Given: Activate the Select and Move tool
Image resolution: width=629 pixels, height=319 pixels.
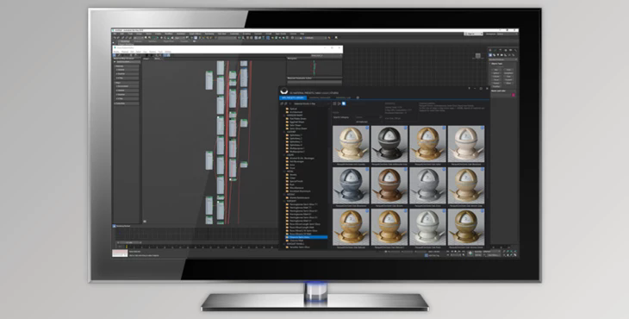Looking at the screenshot, I should (x=161, y=38).
